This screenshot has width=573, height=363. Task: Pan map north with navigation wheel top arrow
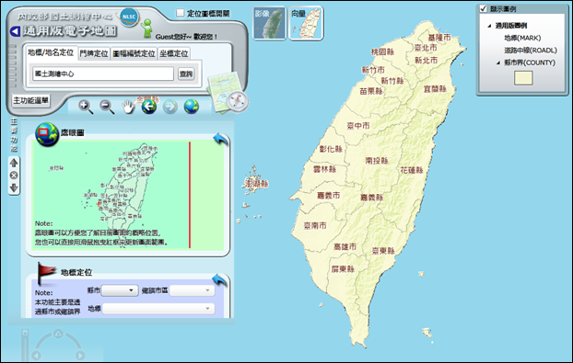tap(58, 334)
